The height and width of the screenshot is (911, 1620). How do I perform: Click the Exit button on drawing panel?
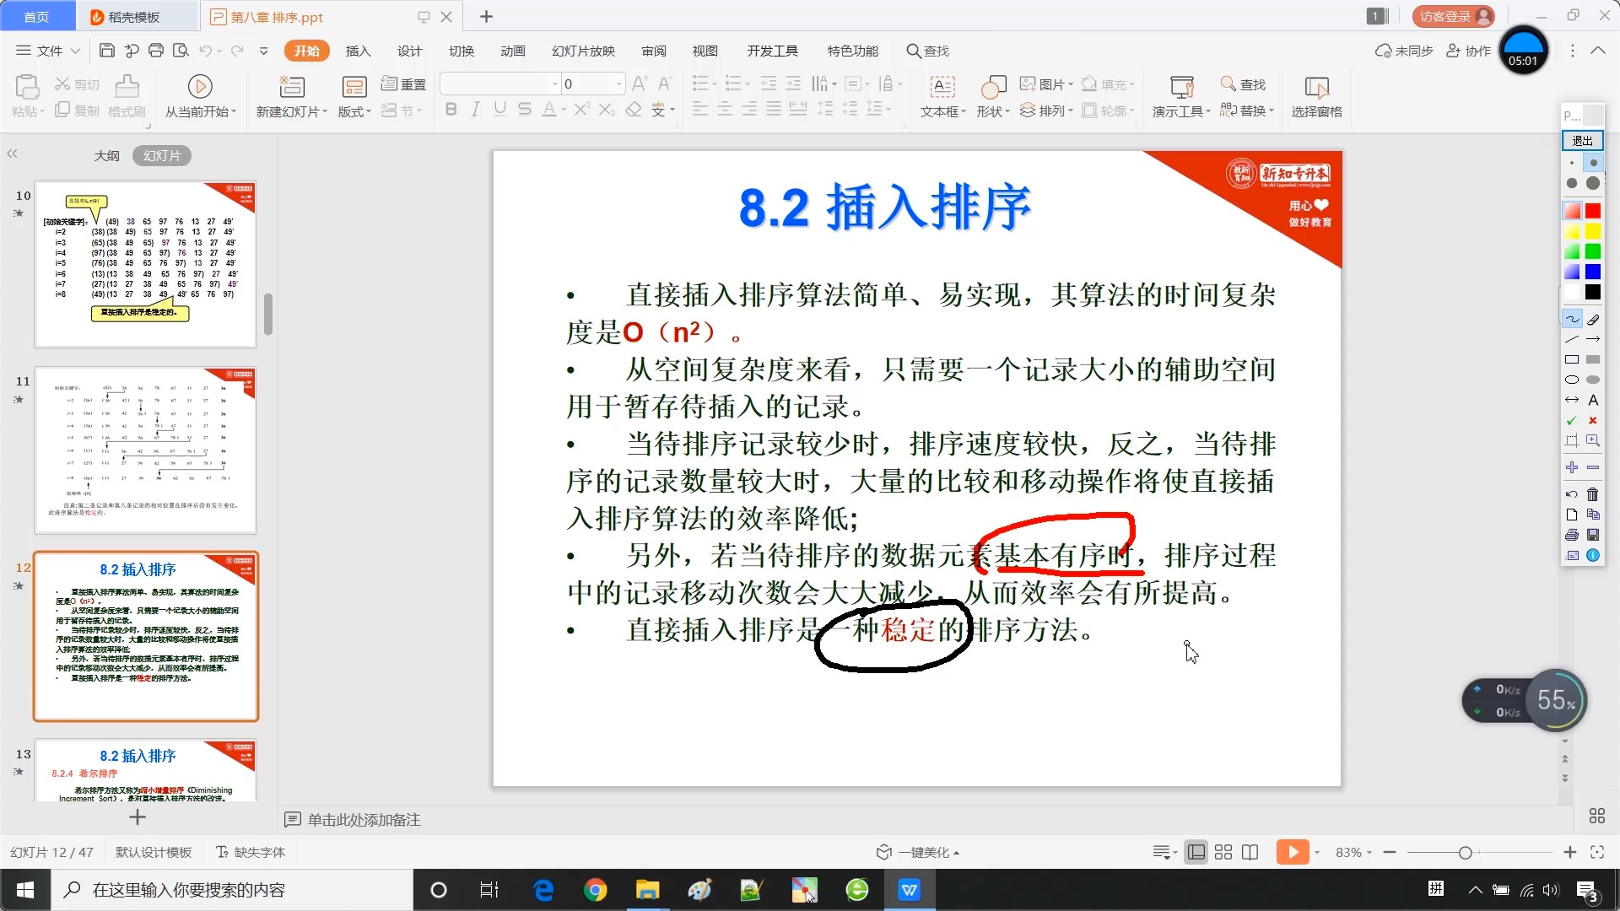pos(1583,140)
